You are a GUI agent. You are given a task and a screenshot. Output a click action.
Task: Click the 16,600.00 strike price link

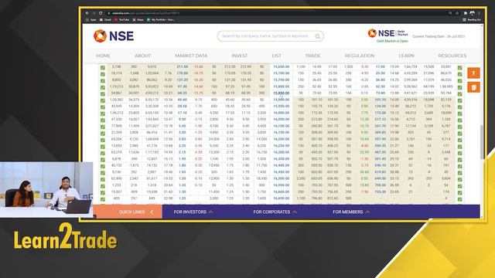point(282,192)
